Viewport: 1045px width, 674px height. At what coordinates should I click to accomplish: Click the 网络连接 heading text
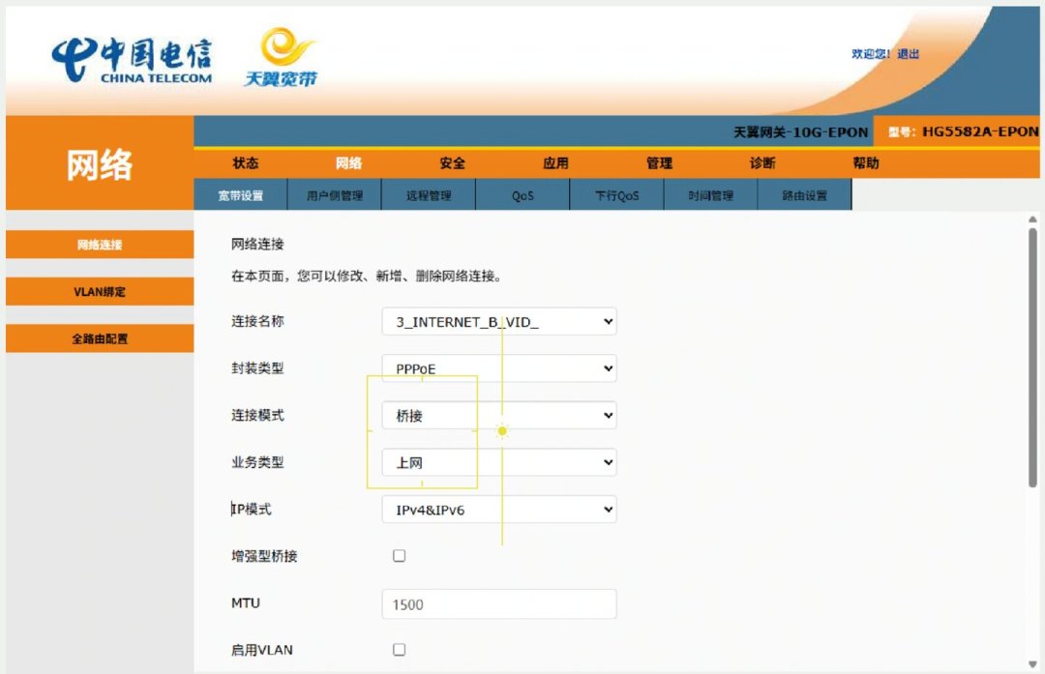(258, 244)
